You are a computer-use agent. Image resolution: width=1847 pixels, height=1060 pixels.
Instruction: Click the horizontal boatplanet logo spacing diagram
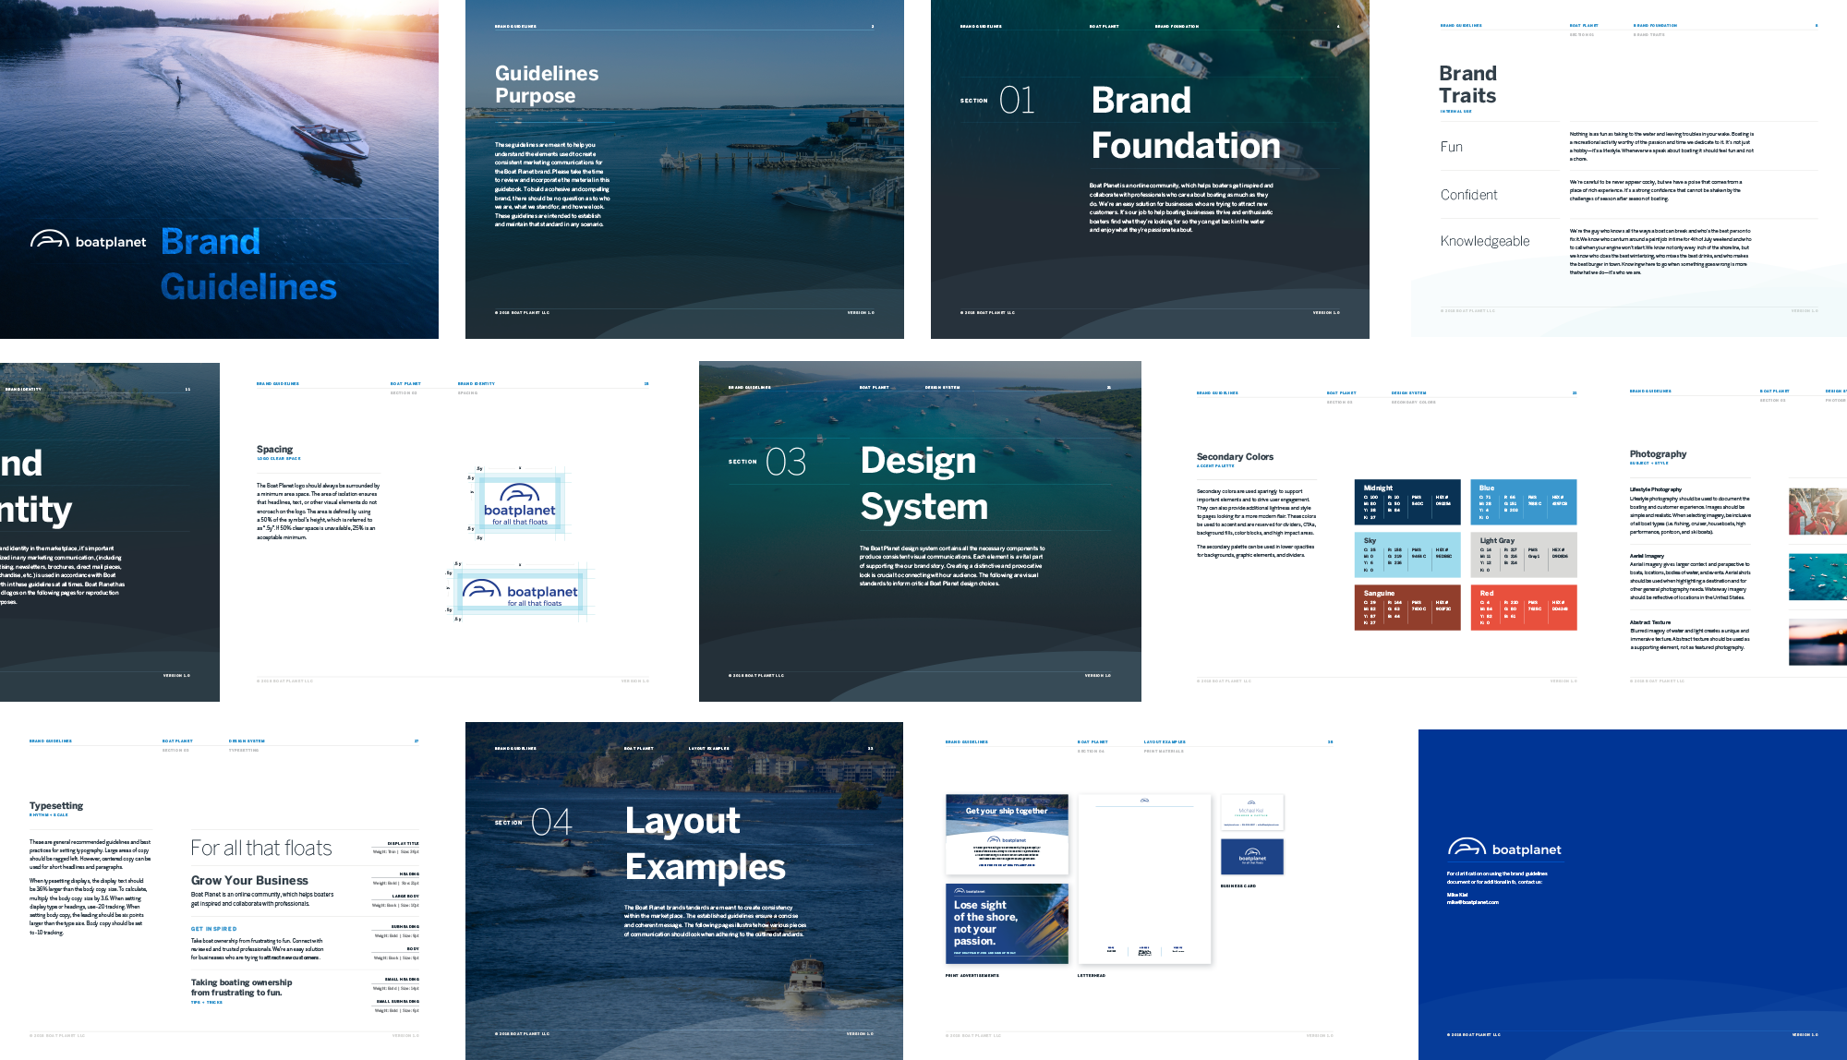coord(521,591)
